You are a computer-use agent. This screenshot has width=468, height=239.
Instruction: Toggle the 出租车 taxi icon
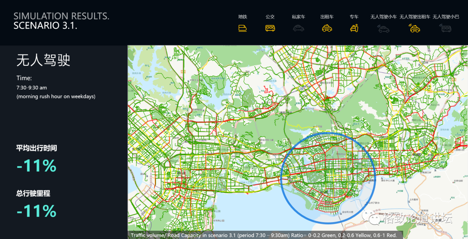click(327, 28)
